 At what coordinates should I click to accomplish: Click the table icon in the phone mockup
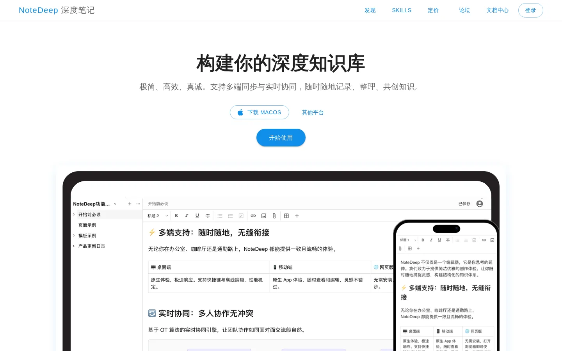pos(410,248)
